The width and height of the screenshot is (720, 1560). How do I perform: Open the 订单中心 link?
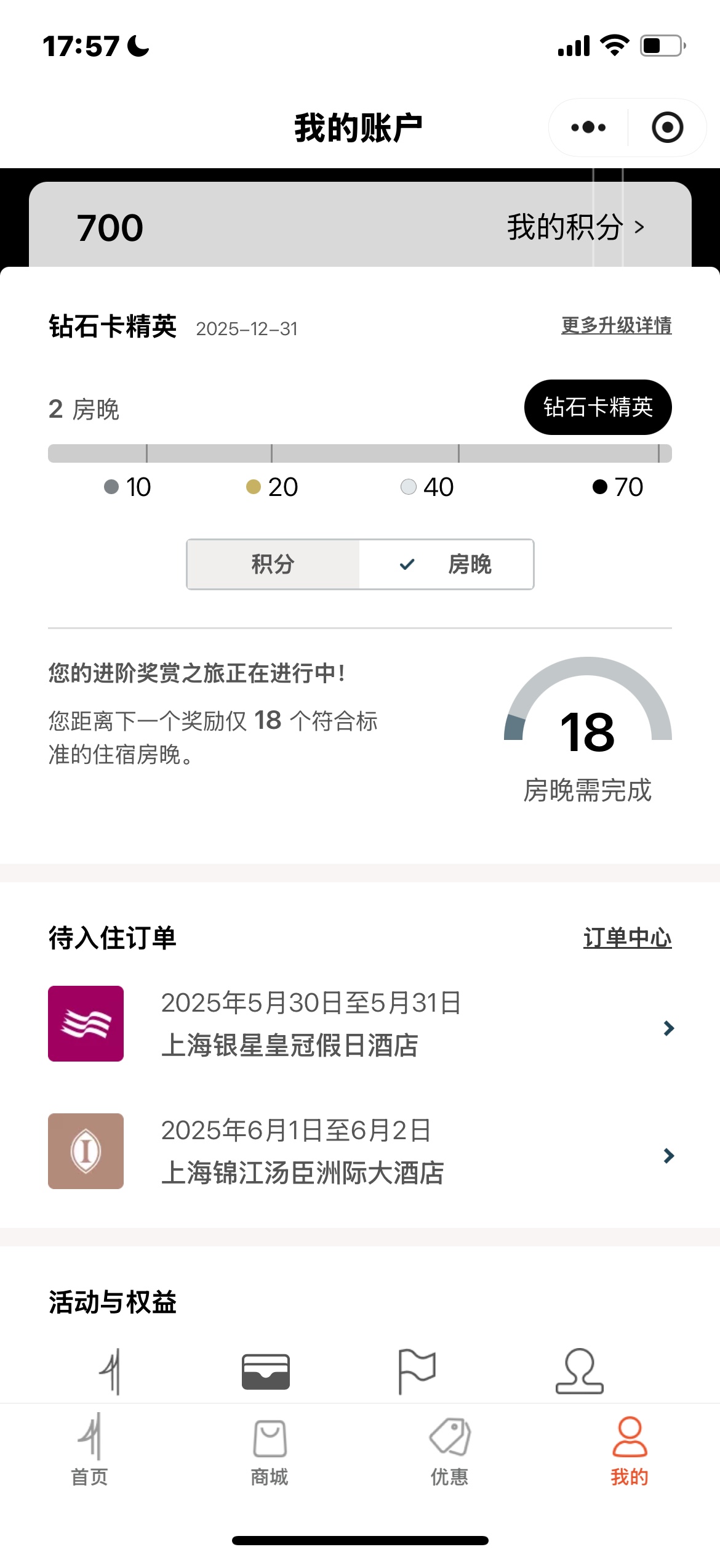pos(627,938)
